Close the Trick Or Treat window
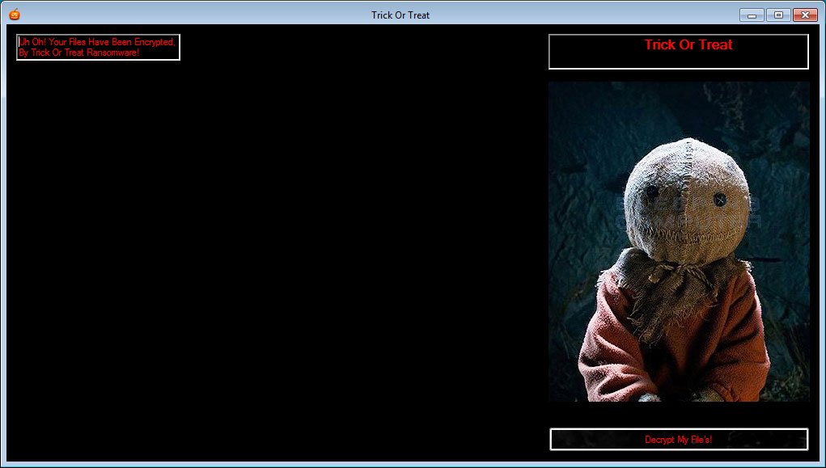The image size is (826, 468). pyautogui.click(x=805, y=15)
